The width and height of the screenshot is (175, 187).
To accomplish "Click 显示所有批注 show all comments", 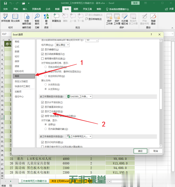I will [x=94, y=19].
